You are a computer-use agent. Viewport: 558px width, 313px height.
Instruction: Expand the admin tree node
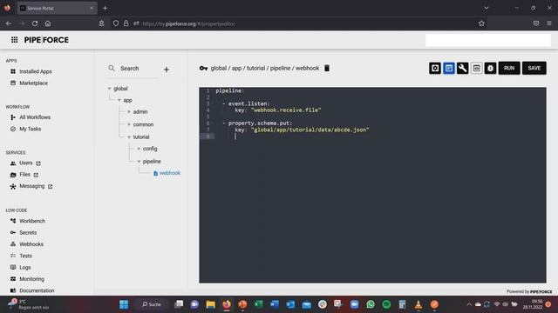pos(129,112)
